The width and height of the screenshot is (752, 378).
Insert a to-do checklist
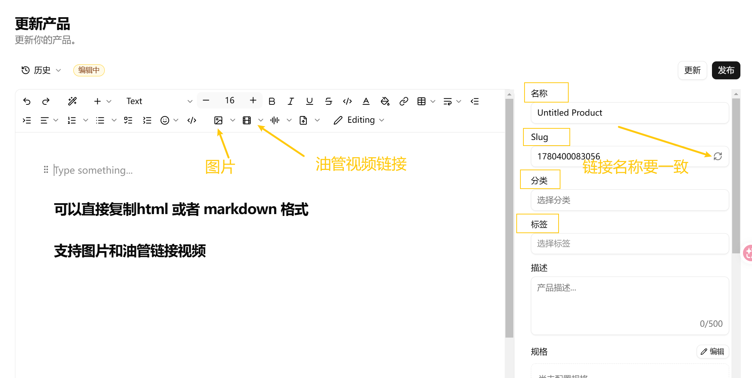128,120
